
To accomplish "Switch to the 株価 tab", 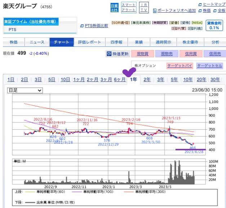I will pyautogui.click(x=14, y=42).
